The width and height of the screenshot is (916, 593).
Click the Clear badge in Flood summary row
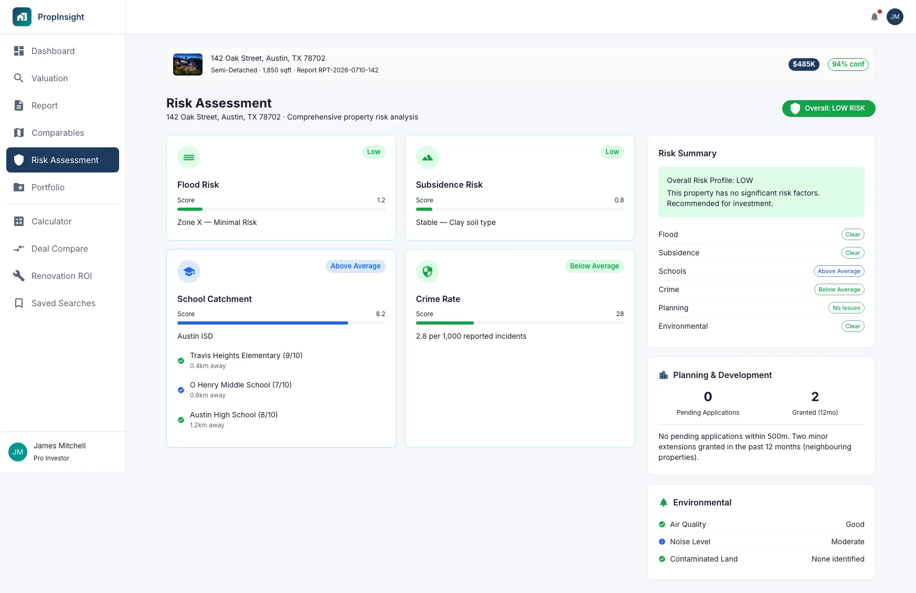coord(853,234)
